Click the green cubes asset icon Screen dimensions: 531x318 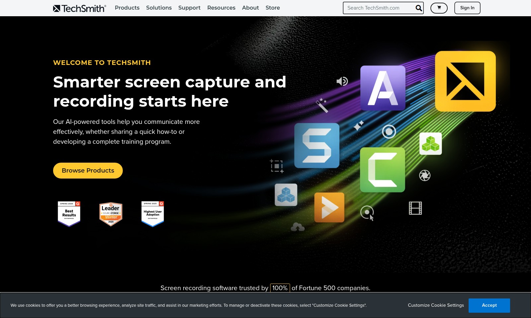tap(431, 144)
